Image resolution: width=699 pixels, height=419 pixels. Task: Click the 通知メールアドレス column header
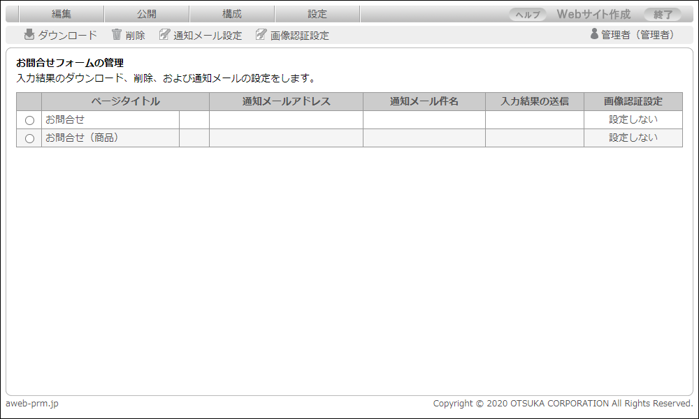(x=286, y=101)
